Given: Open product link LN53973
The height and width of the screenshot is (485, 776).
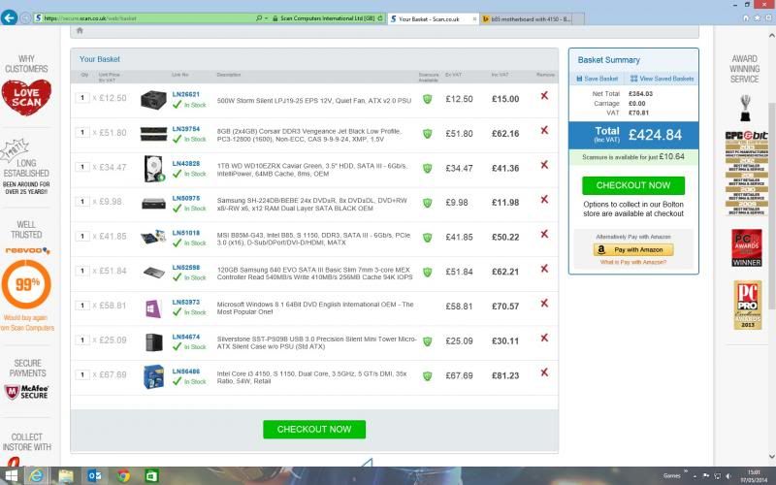Looking at the screenshot, I should click(186, 302).
